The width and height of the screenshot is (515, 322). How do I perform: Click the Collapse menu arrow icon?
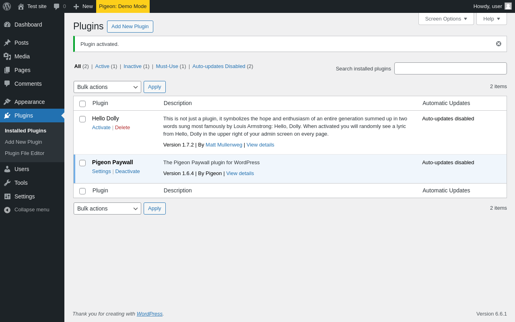[x=7, y=210]
